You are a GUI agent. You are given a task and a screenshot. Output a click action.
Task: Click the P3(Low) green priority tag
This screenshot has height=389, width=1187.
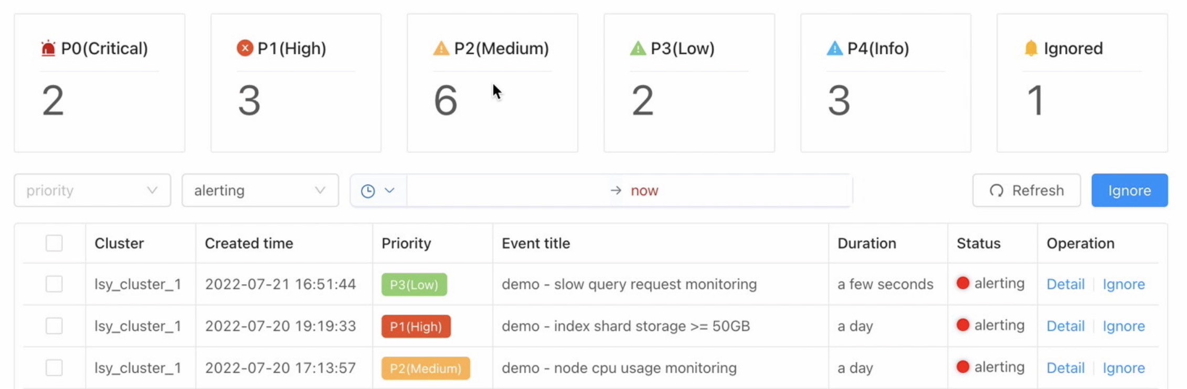coord(414,284)
